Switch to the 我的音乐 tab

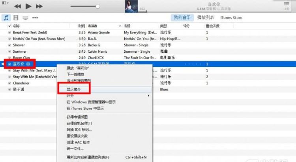click(x=182, y=18)
